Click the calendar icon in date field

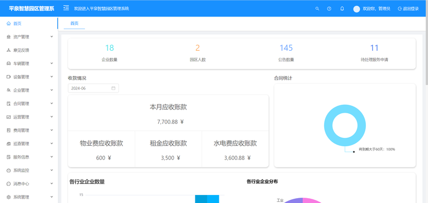[113, 88]
